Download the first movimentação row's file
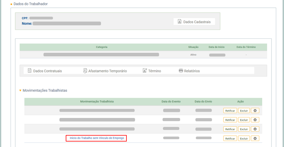The height and width of the screenshot is (147, 284). tap(255, 111)
